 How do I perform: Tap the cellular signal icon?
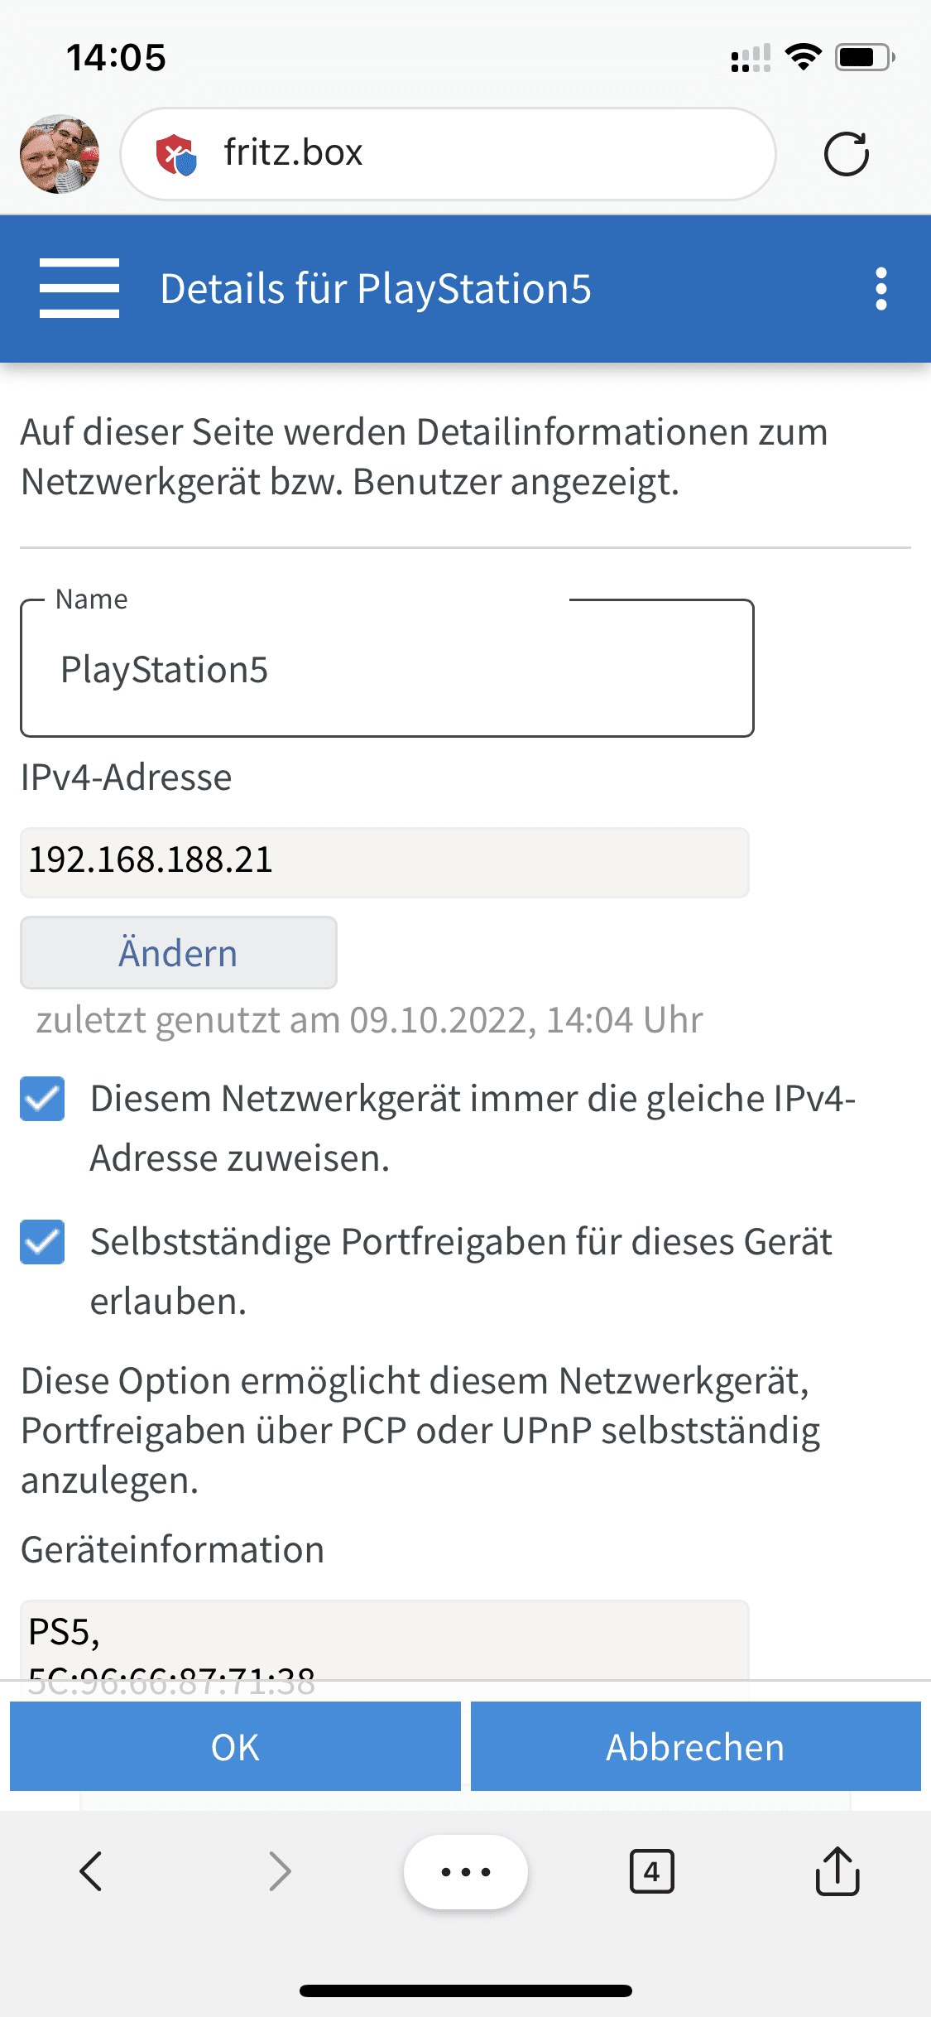click(751, 58)
